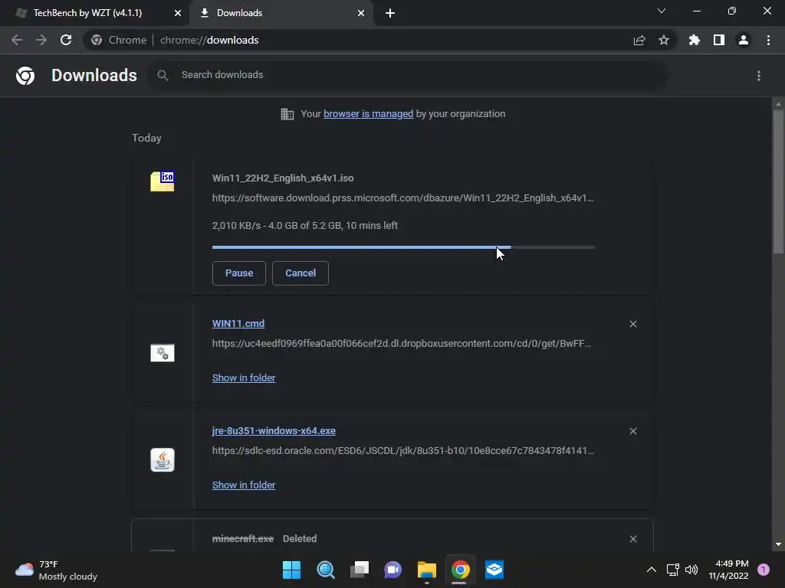Click the scrollbar down arrow
This screenshot has height=588, width=785.
[778, 544]
